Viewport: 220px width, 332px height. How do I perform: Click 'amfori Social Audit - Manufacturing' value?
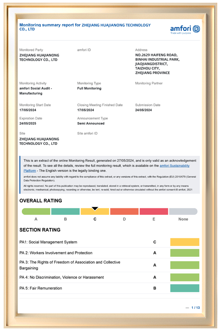click(35, 91)
